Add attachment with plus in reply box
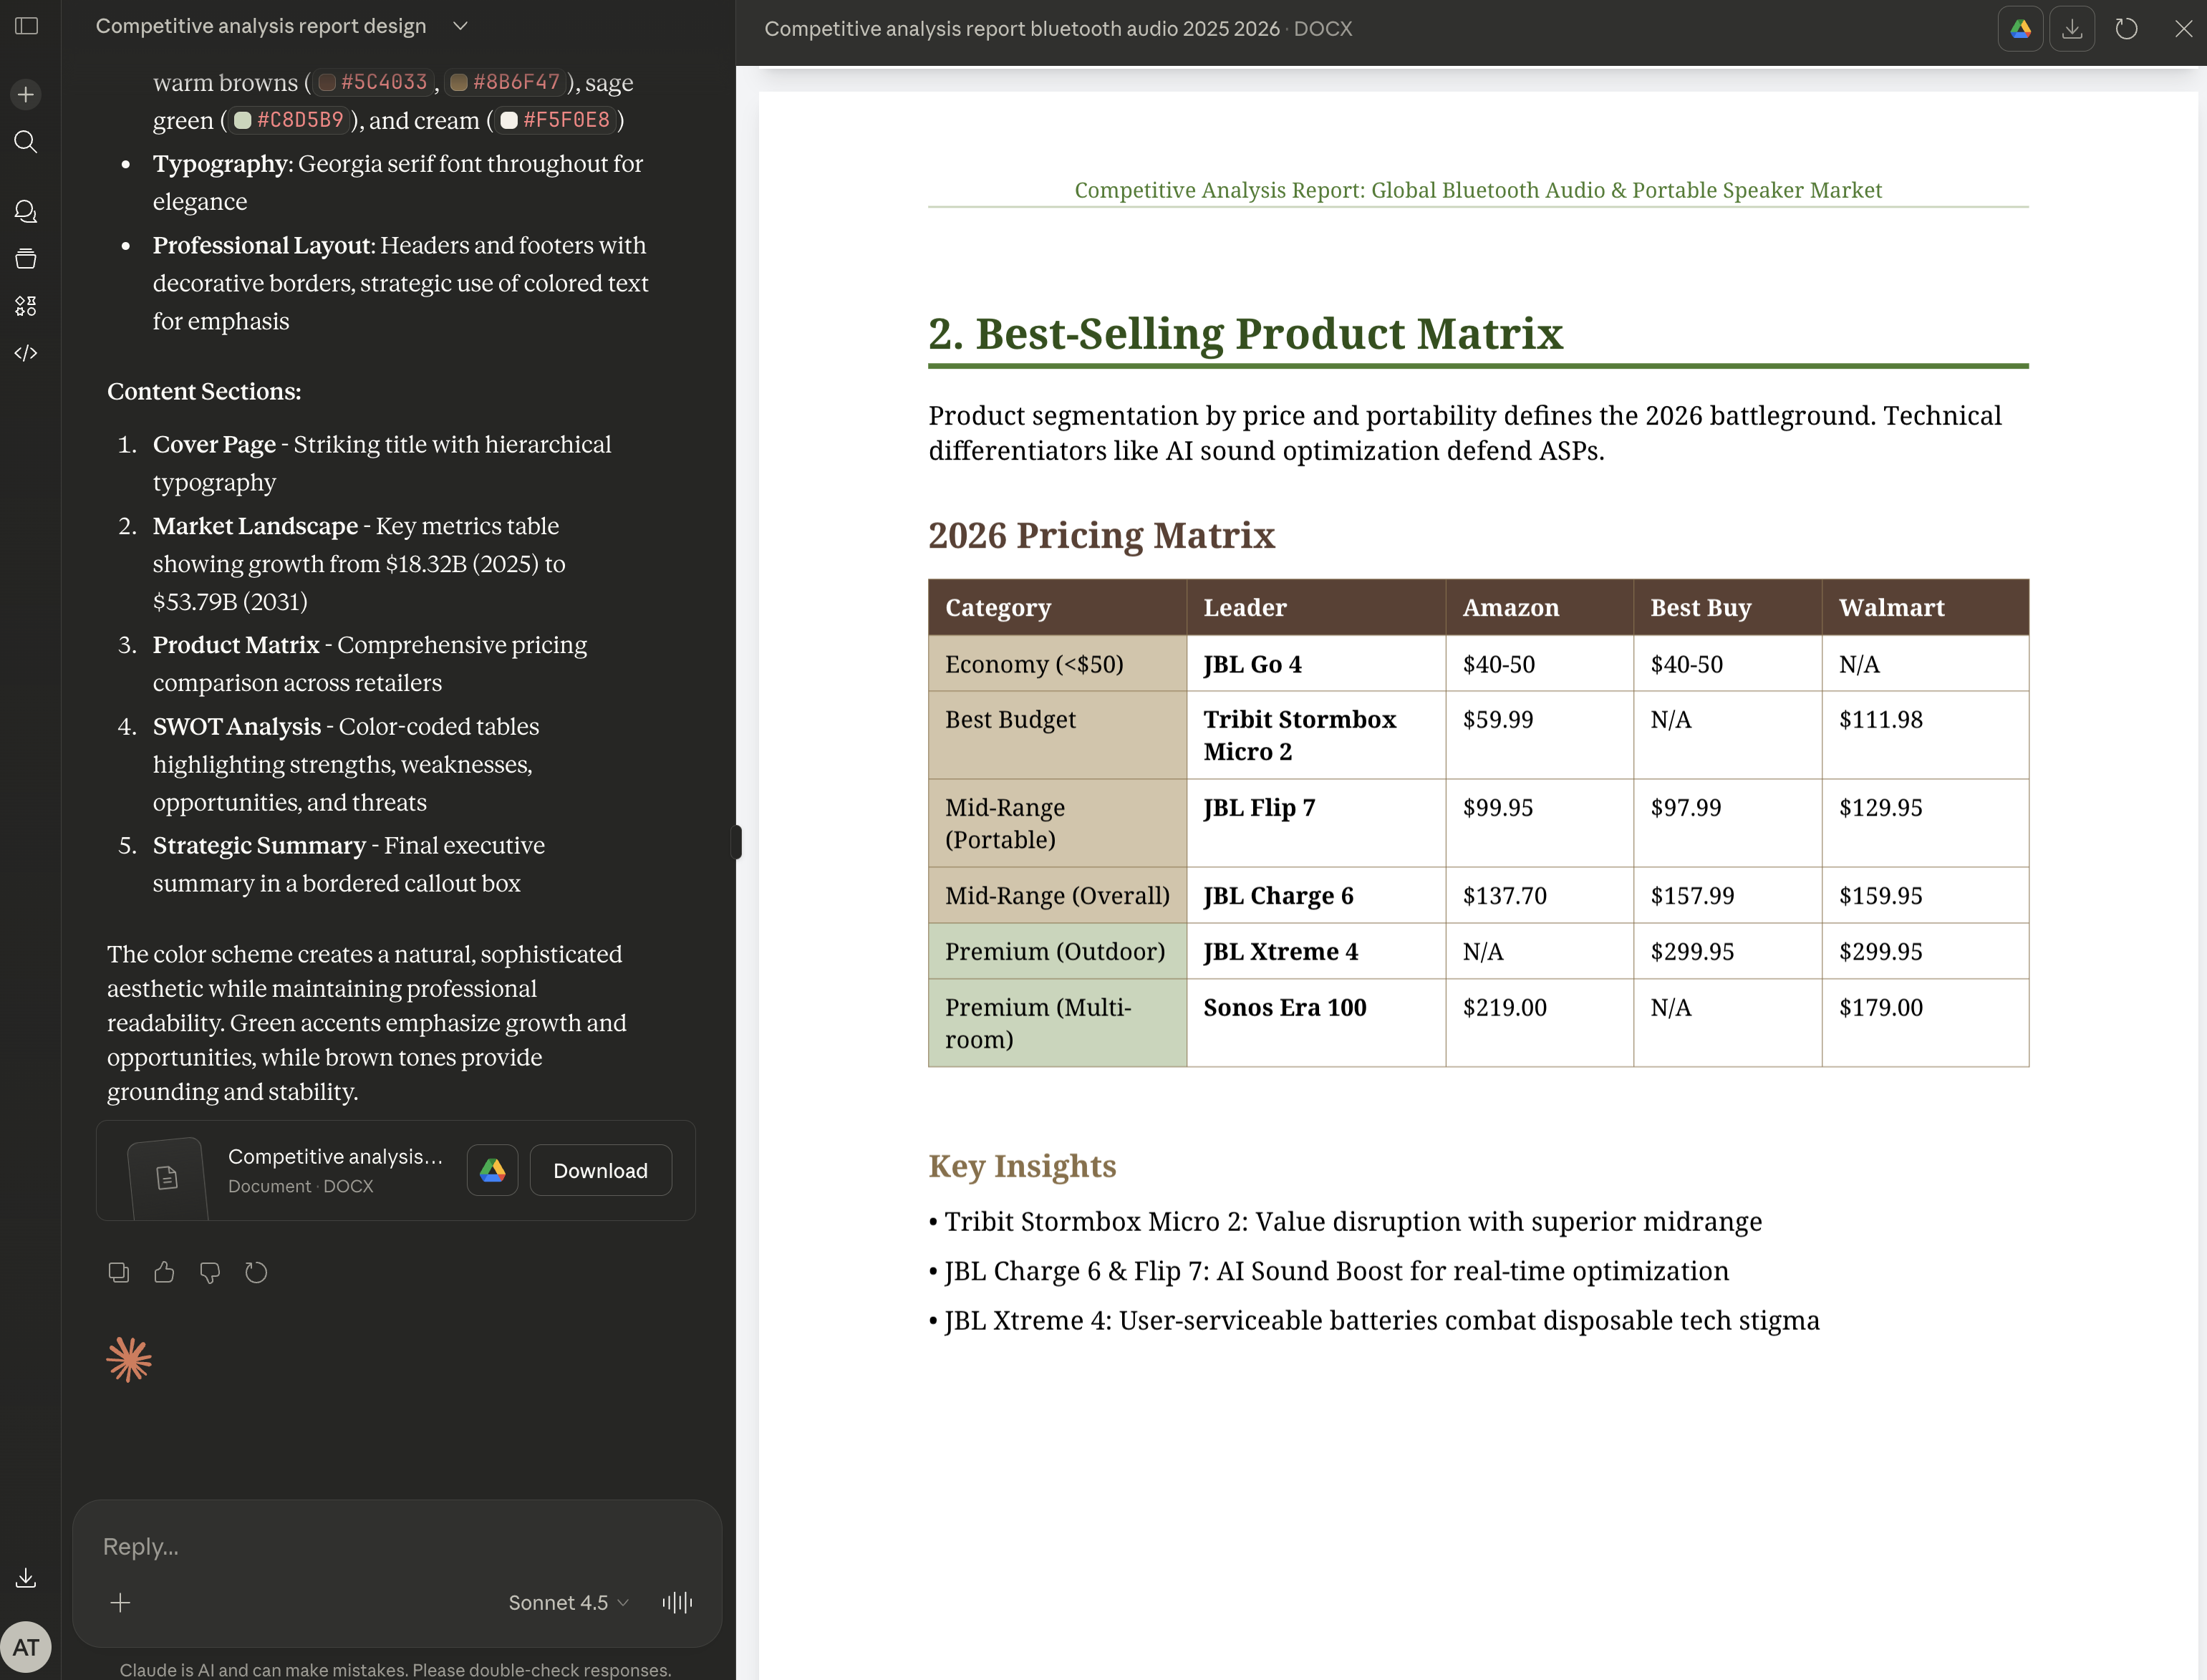2207x1680 pixels. coord(120,1602)
